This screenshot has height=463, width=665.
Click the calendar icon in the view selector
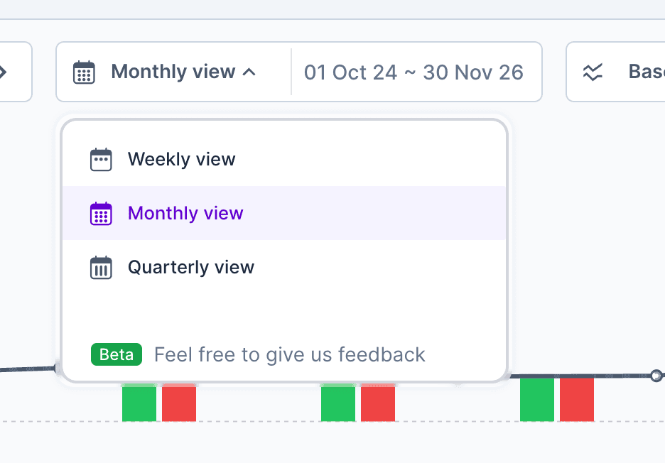click(x=84, y=72)
